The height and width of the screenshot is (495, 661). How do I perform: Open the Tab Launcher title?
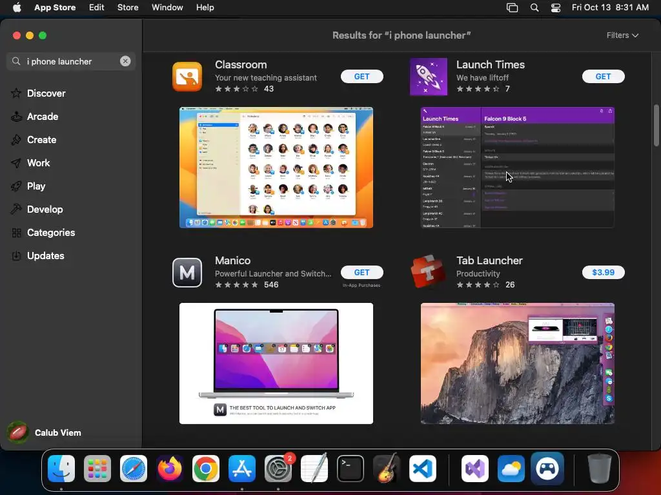[x=489, y=260]
